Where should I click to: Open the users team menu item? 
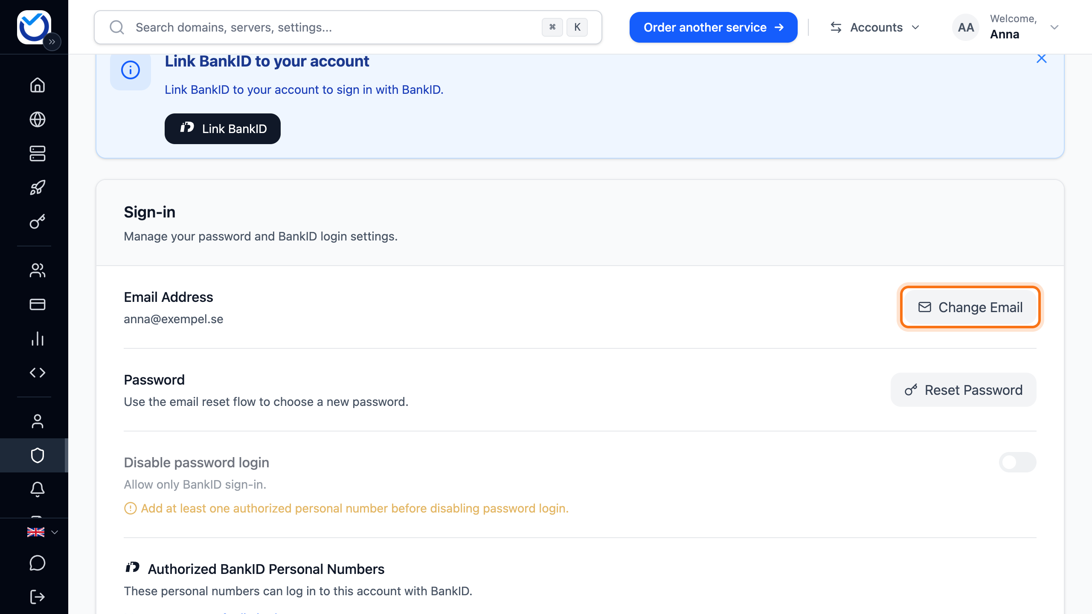point(38,270)
